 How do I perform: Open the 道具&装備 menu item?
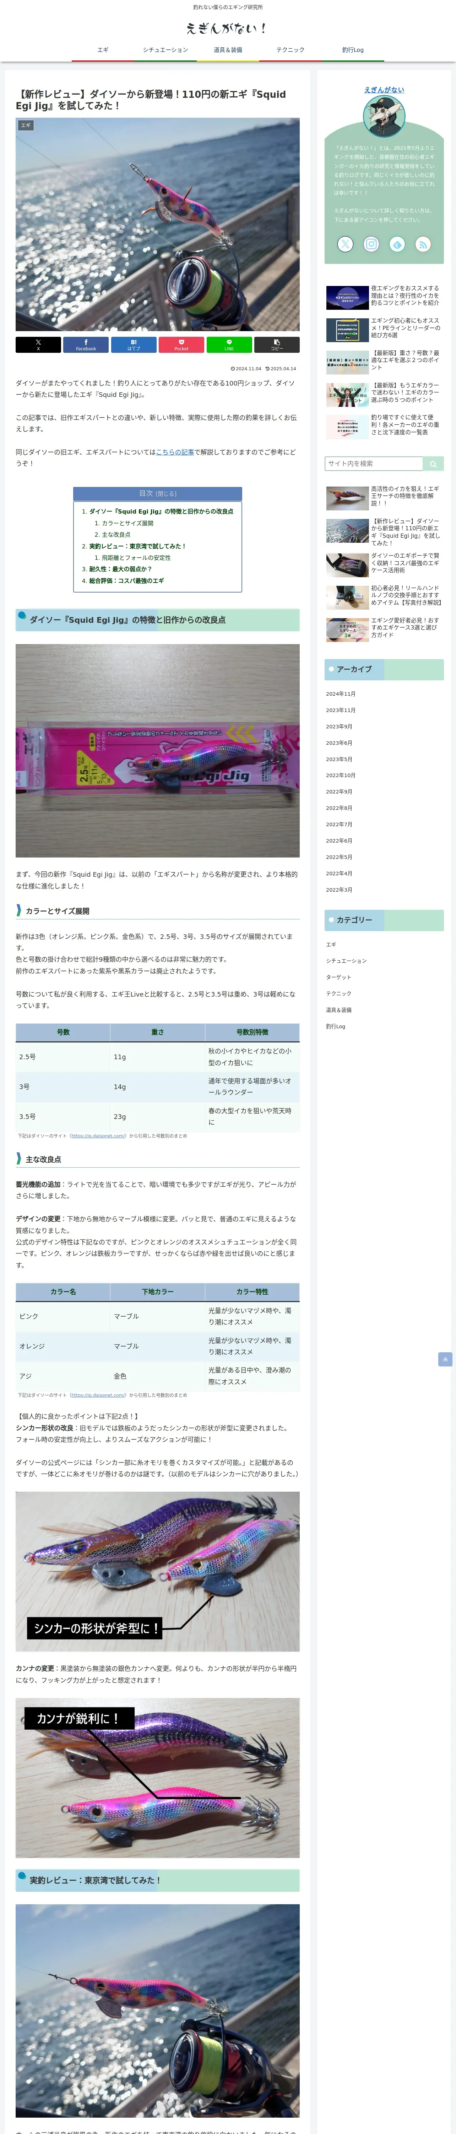pos(228,50)
